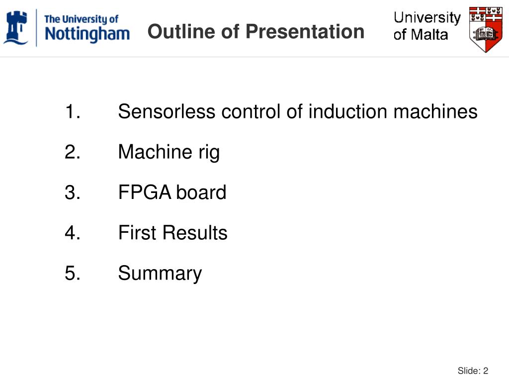Click the University of Malta crest
Viewport: 509px width, 382px height.
tap(486, 29)
